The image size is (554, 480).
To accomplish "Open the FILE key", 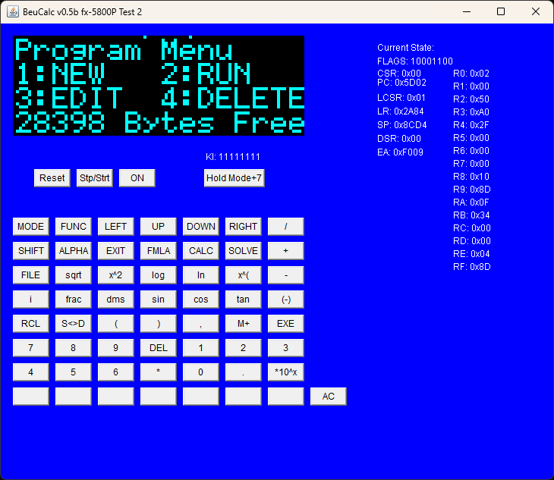I will coord(31,275).
